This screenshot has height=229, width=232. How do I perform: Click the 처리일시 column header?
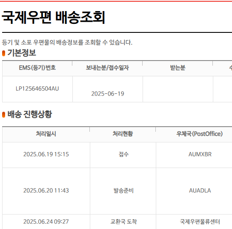[46, 134]
